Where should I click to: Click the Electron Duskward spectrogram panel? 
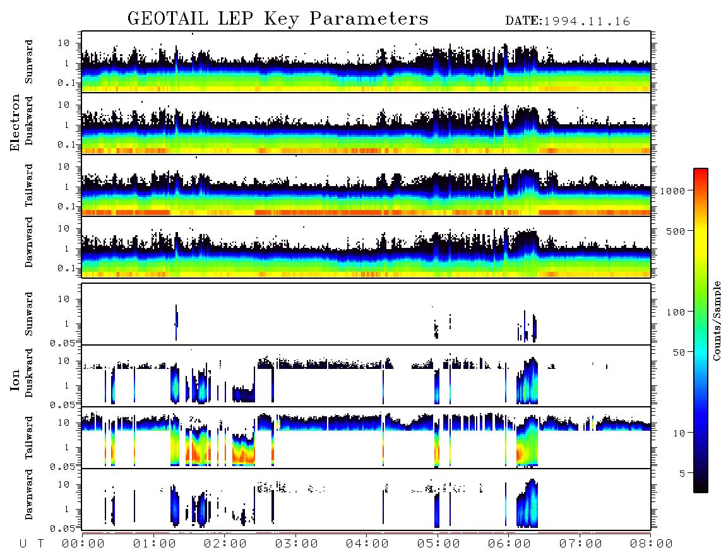point(366,124)
